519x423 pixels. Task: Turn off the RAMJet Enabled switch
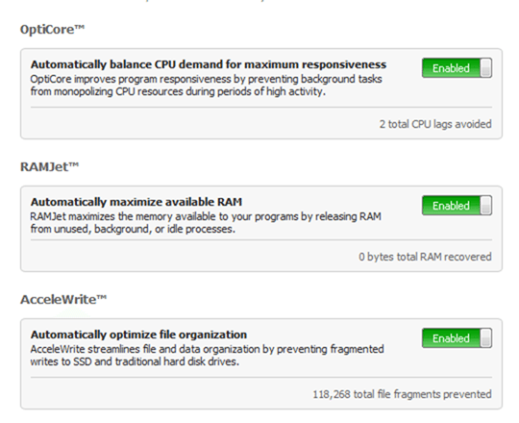click(457, 205)
